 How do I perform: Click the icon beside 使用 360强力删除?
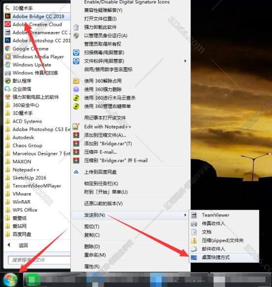[x=76, y=89]
